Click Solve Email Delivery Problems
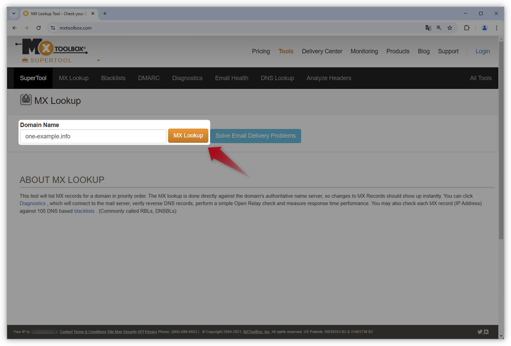511x346 pixels. [x=255, y=136]
